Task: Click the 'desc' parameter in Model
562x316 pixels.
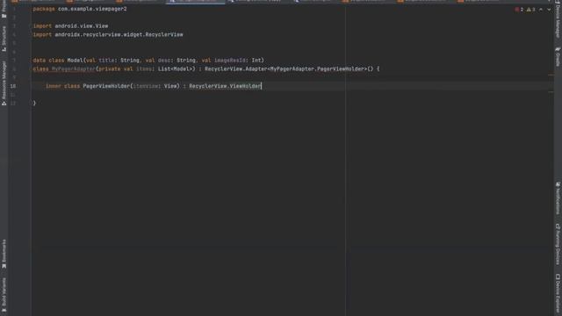Action: (x=164, y=61)
